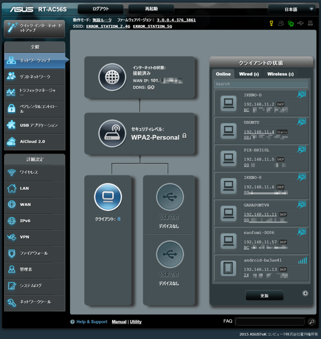This screenshot has height=339, width=321.
Task: Open ペアレンタルコントロール menu item
Action: tap(35, 109)
